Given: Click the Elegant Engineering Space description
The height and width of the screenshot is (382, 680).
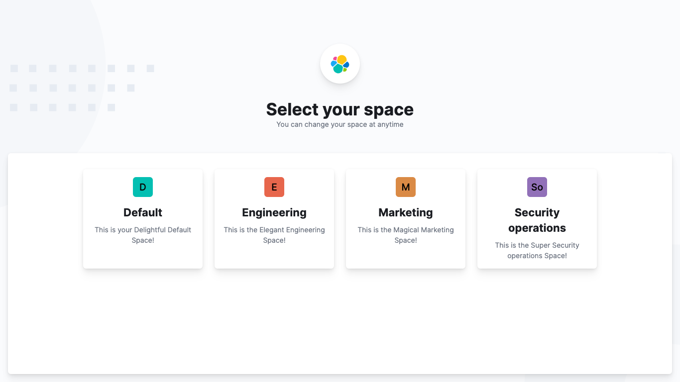Looking at the screenshot, I should click(x=274, y=235).
